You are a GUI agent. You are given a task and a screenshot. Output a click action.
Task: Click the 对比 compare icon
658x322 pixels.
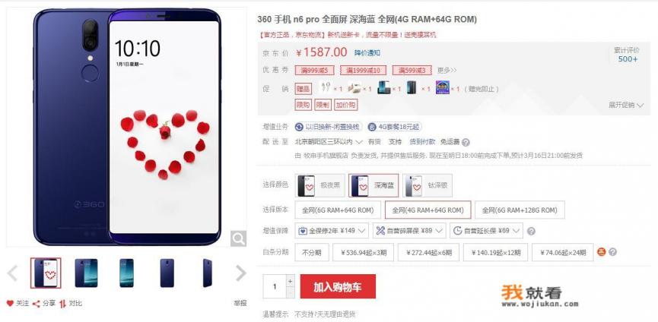63,304
